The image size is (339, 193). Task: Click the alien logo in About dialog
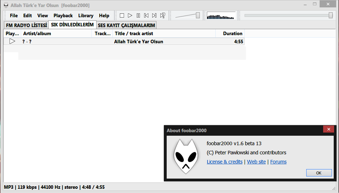(186, 156)
